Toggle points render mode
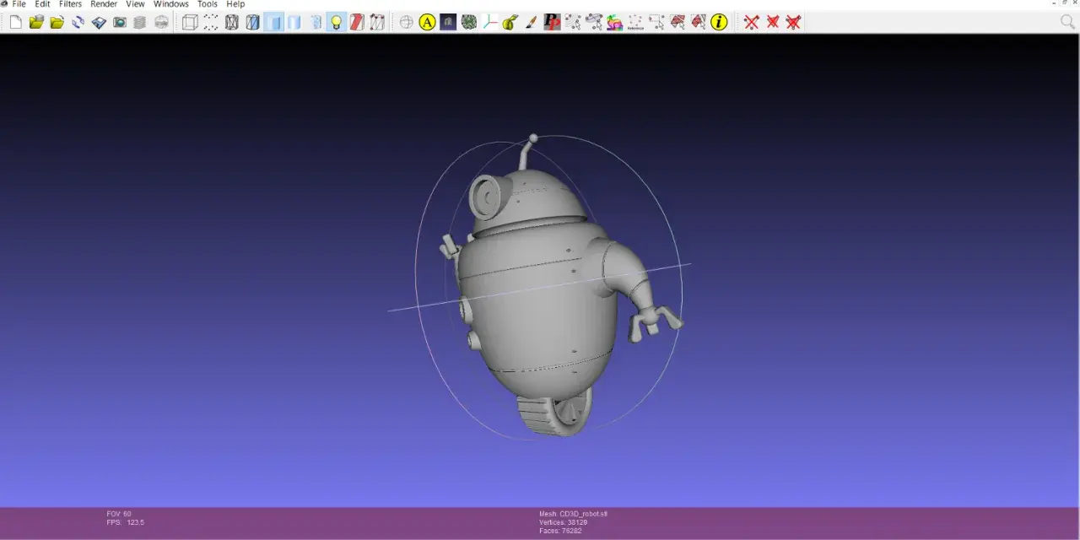This screenshot has width=1080, height=540. (x=211, y=22)
